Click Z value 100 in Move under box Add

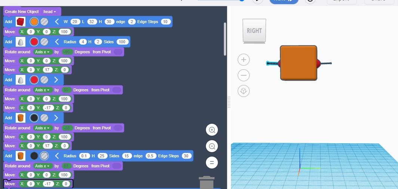[64, 32]
